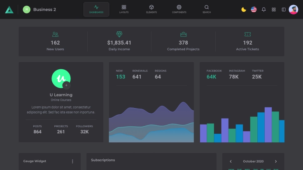Click the plus badge on U Learning avatar

tap(67, 85)
